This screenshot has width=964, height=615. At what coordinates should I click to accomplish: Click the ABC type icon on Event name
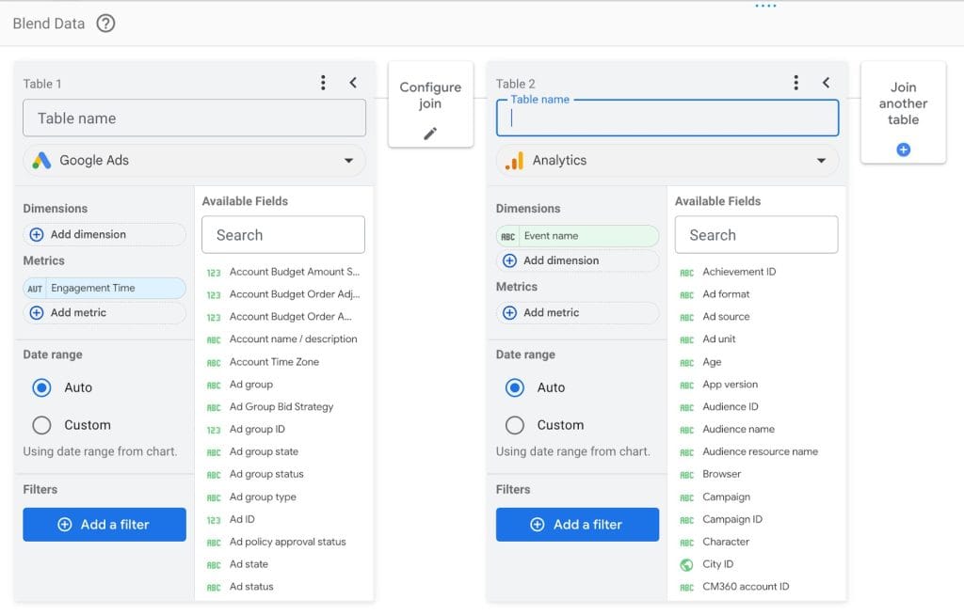point(507,237)
